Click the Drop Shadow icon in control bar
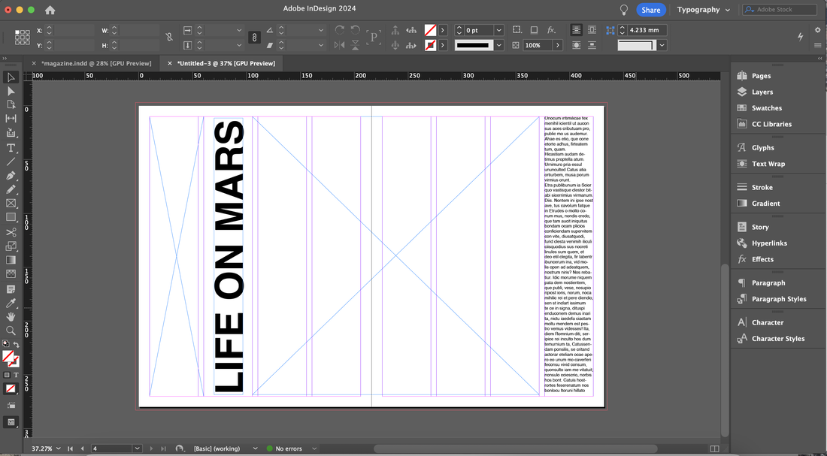 (535, 30)
